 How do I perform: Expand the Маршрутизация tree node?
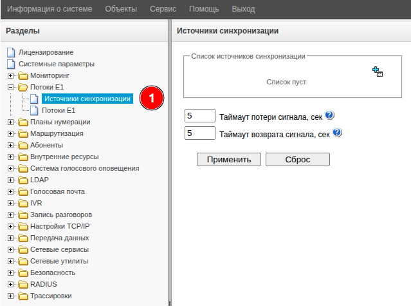[x=10, y=133]
